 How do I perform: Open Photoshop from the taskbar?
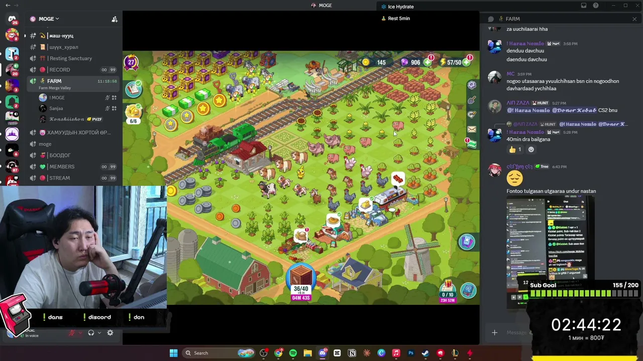411,353
